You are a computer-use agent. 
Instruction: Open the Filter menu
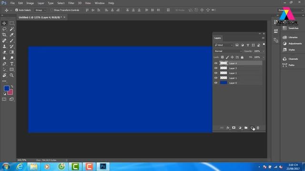point(71,3)
